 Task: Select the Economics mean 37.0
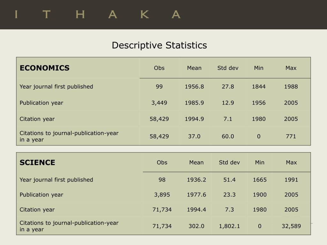pos(194,136)
